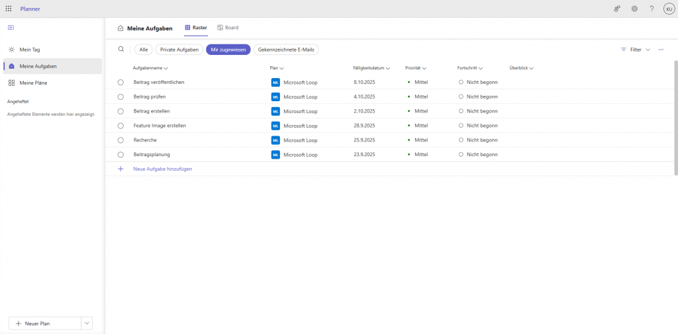
Task: Switch to the Board view tab
Action: (x=228, y=28)
